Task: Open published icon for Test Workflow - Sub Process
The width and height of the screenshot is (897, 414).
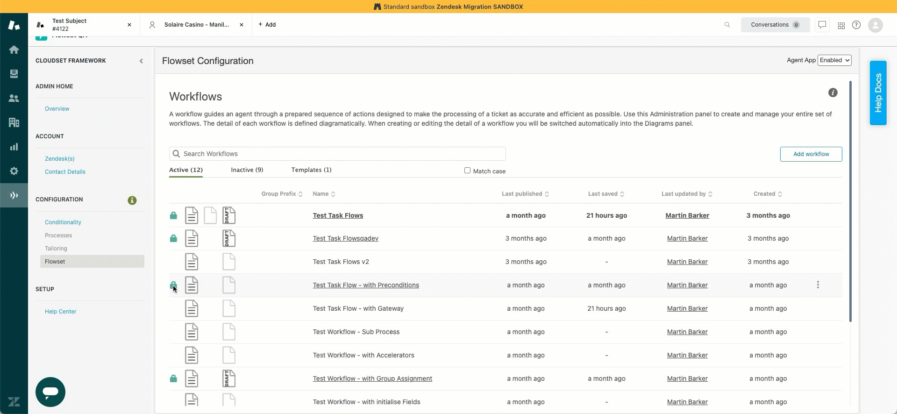Action: pos(192,332)
